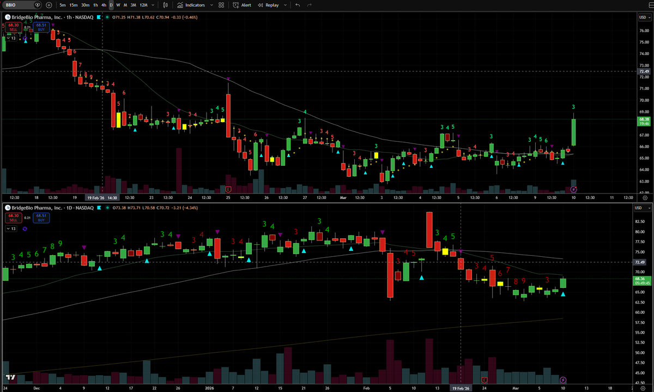654x392 pixels.
Task: Click the market status dot on 1D chart
Action: [108, 208]
